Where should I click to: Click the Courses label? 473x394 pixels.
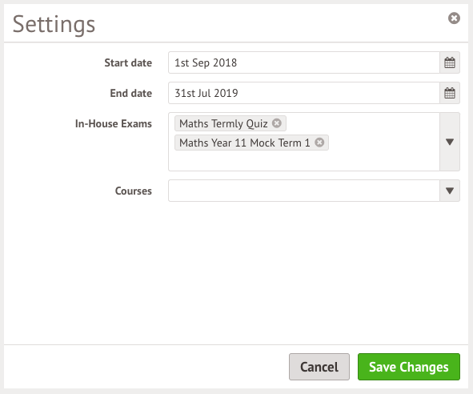134,191
